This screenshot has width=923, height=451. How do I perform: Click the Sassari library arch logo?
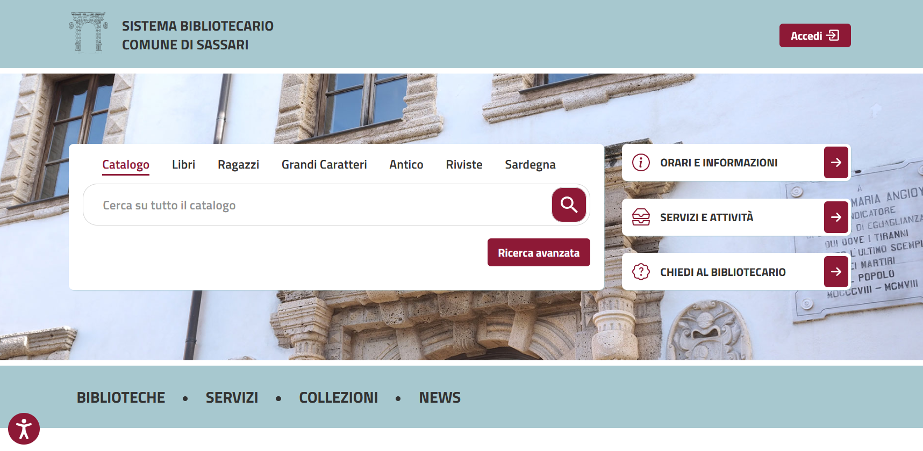point(89,34)
